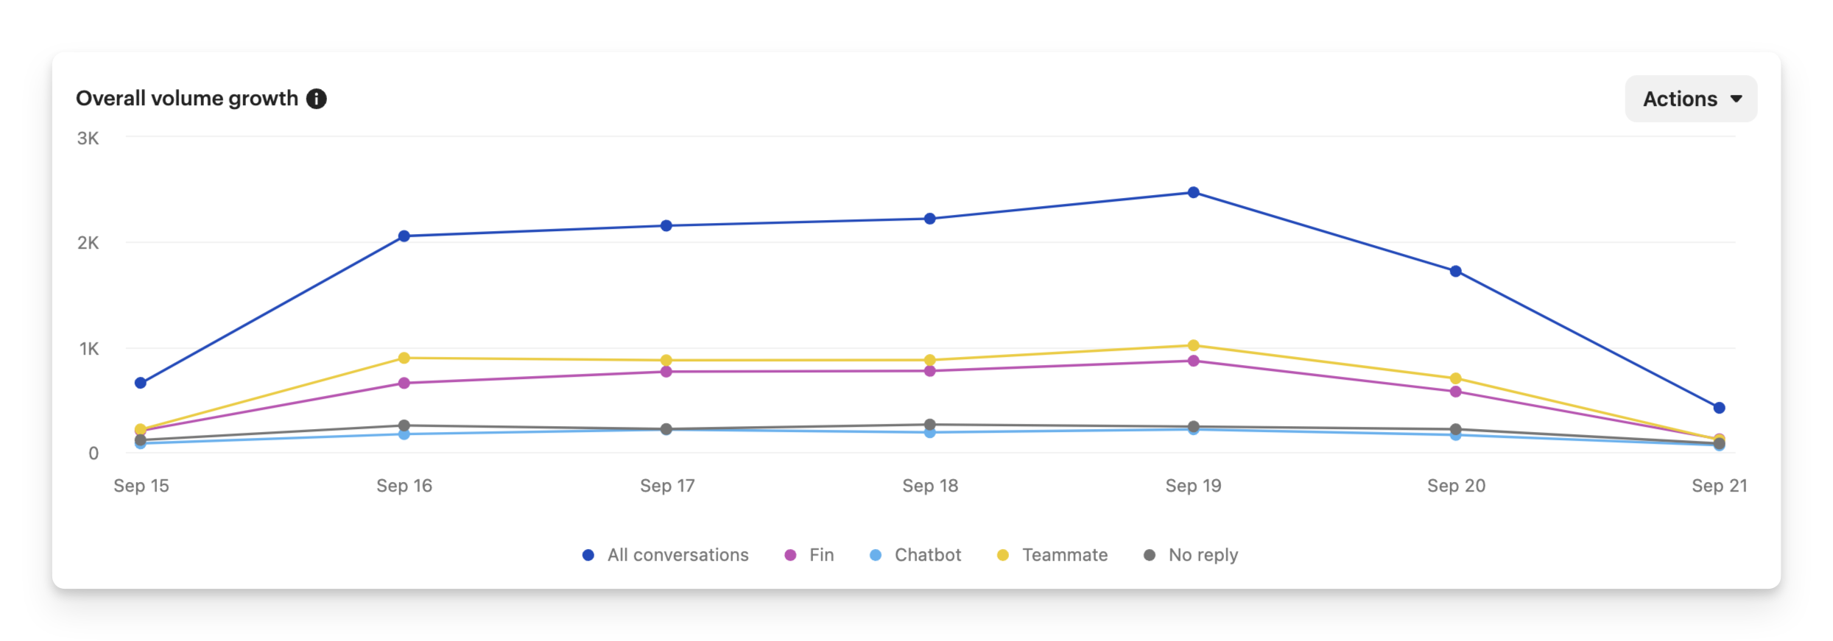Click the Actions dropdown arrow

[x=1737, y=99]
